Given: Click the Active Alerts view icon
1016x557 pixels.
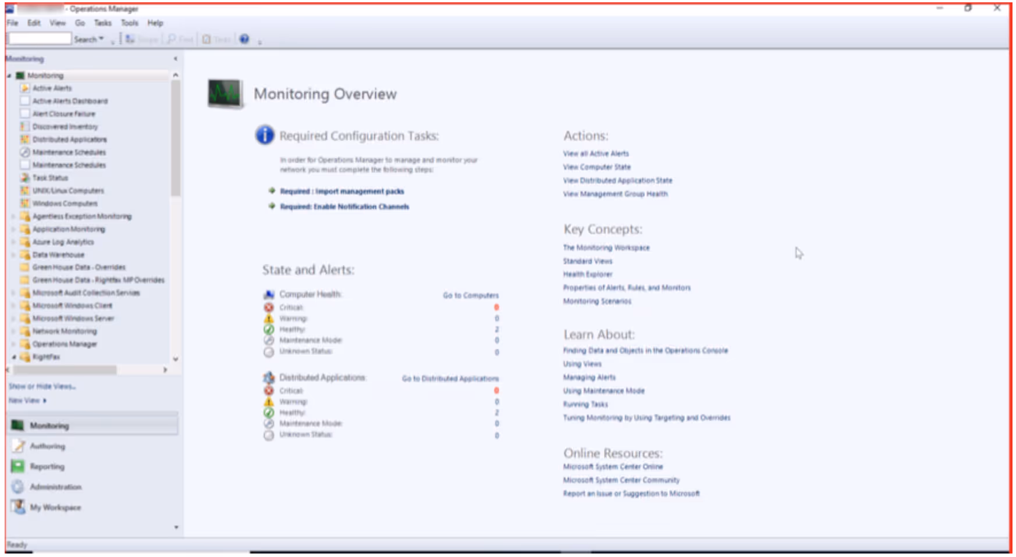Looking at the screenshot, I should (x=25, y=88).
